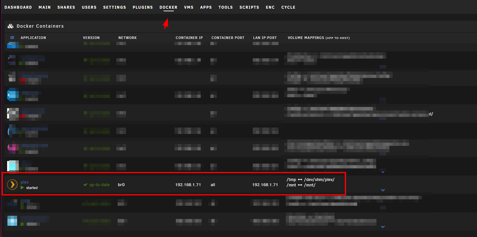Click the Docker Containers section title
The width and height of the screenshot is (477, 237).
pos(40,26)
